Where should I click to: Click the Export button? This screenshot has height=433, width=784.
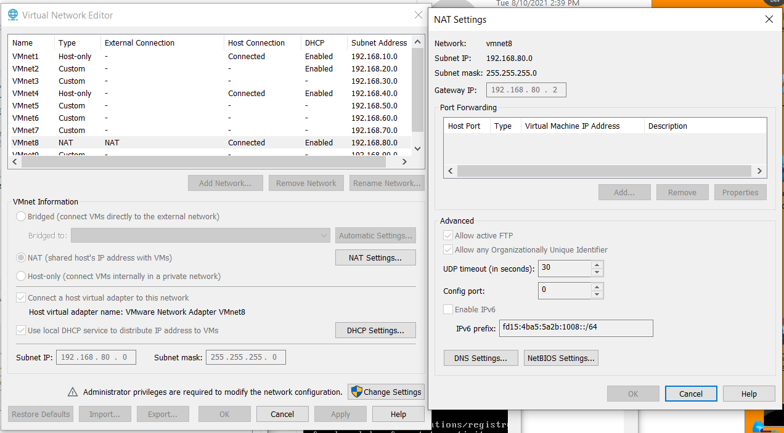click(x=163, y=414)
